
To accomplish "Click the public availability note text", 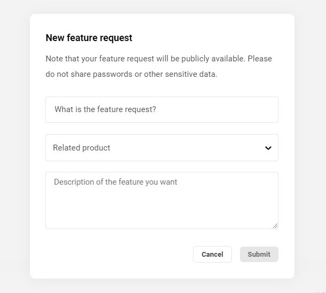I will coord(159,59).
